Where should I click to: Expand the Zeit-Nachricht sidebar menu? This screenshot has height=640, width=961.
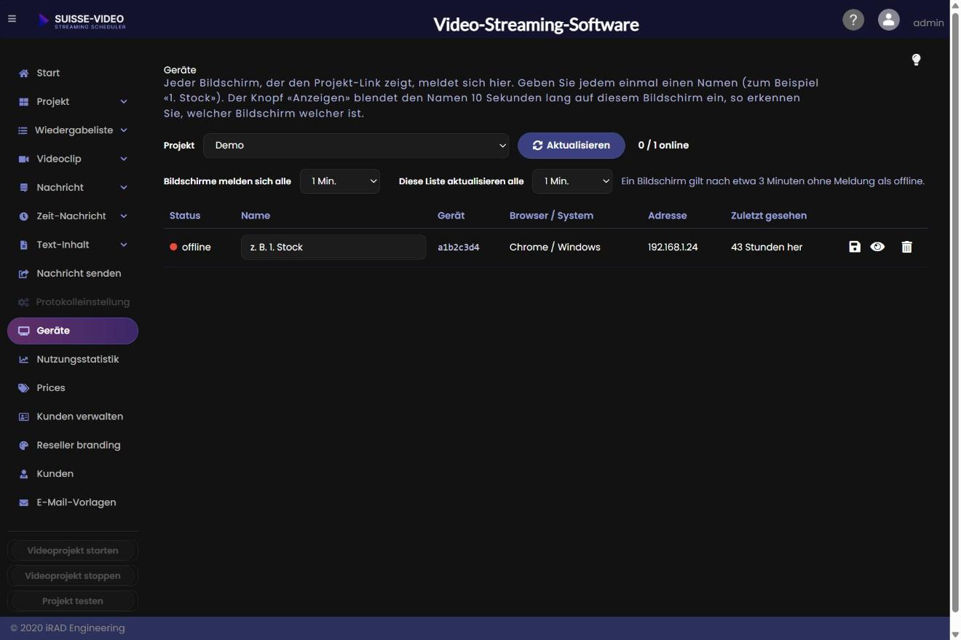point(73,216)
